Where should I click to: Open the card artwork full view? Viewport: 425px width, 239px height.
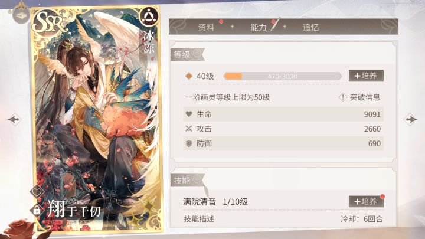[97, 119]
